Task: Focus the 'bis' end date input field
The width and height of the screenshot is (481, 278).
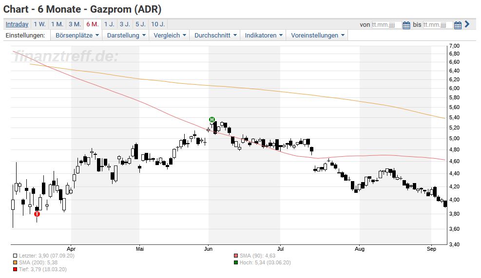Action: coord(438,25)
